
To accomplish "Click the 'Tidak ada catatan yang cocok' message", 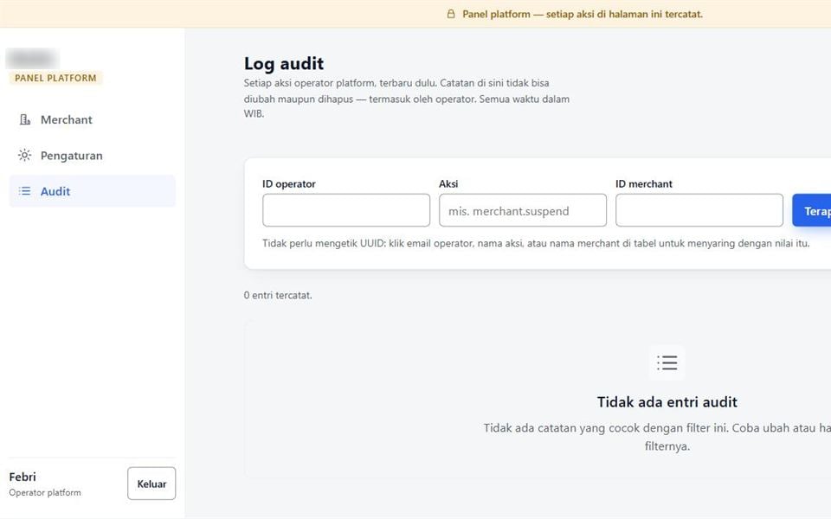I will point(657,437).
